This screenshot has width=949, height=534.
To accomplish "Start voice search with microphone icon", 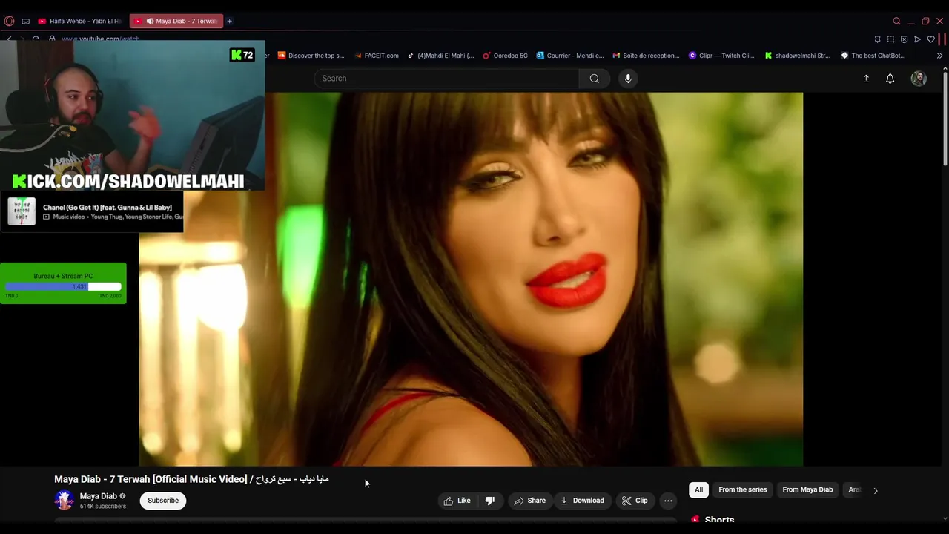I will (628, 79).
